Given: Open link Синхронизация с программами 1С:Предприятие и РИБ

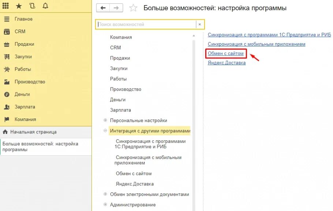Looking at the screenshot, I should [x=269, y=35].
